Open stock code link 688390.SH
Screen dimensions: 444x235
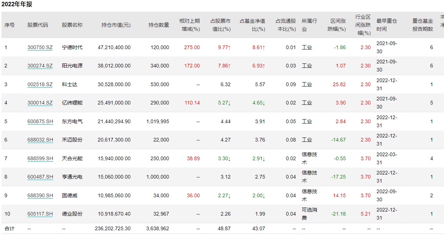[x=40, y=195]
